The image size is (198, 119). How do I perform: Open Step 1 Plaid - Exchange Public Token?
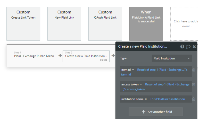pos(34,55)
